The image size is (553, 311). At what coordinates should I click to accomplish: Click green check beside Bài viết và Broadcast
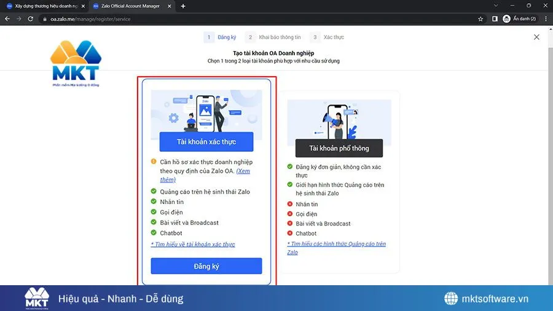(x=154, y=222)
